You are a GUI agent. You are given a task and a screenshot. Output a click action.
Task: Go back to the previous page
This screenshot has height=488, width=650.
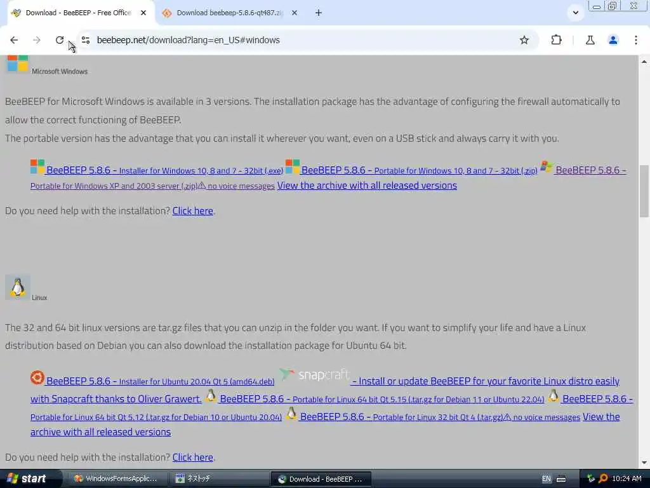click(x=14, y=40)
